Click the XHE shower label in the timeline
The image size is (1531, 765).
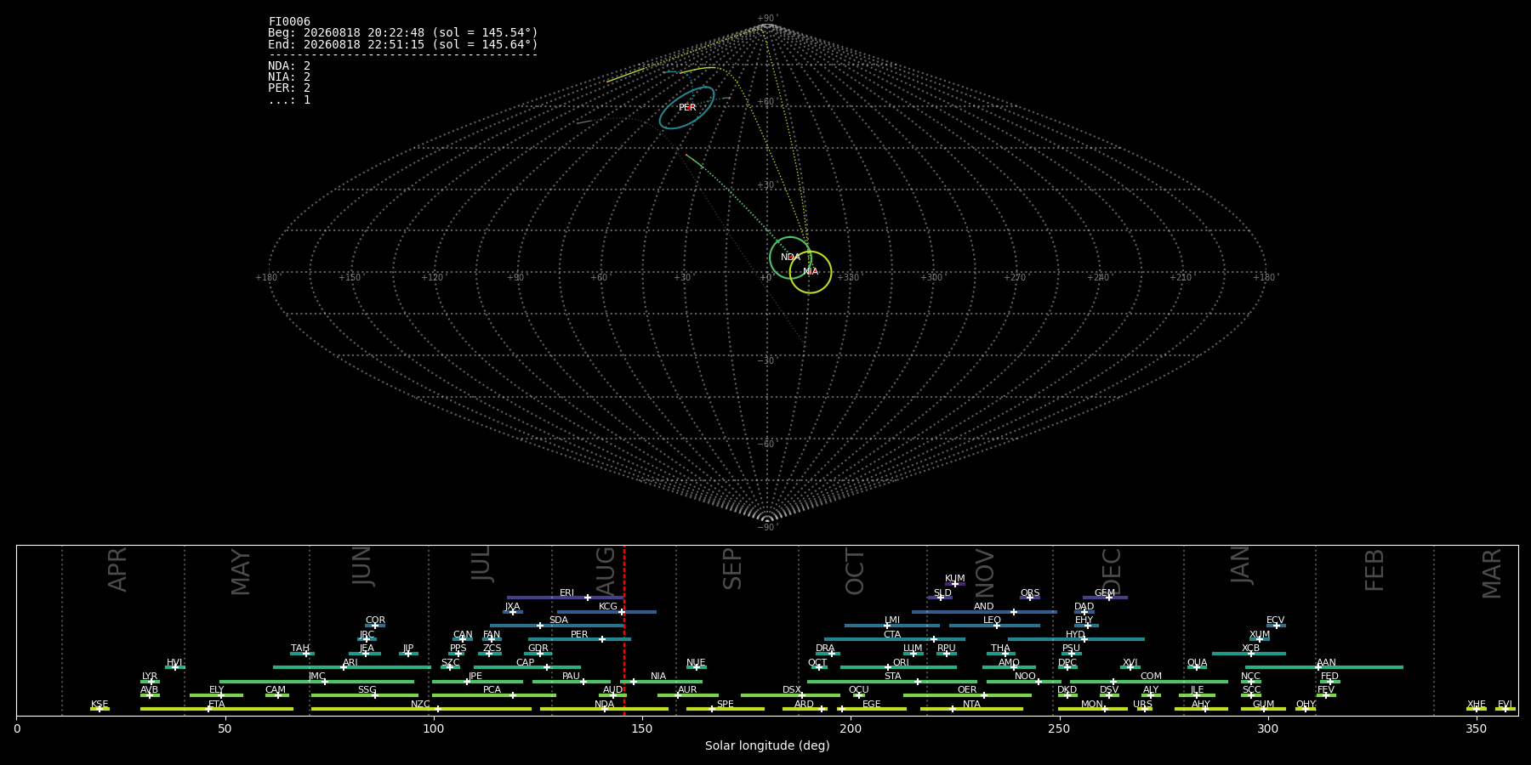[1477, 705]
